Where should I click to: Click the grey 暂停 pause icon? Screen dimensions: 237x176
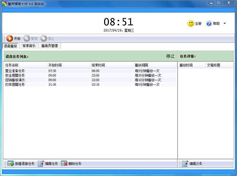tap(26, 38)
